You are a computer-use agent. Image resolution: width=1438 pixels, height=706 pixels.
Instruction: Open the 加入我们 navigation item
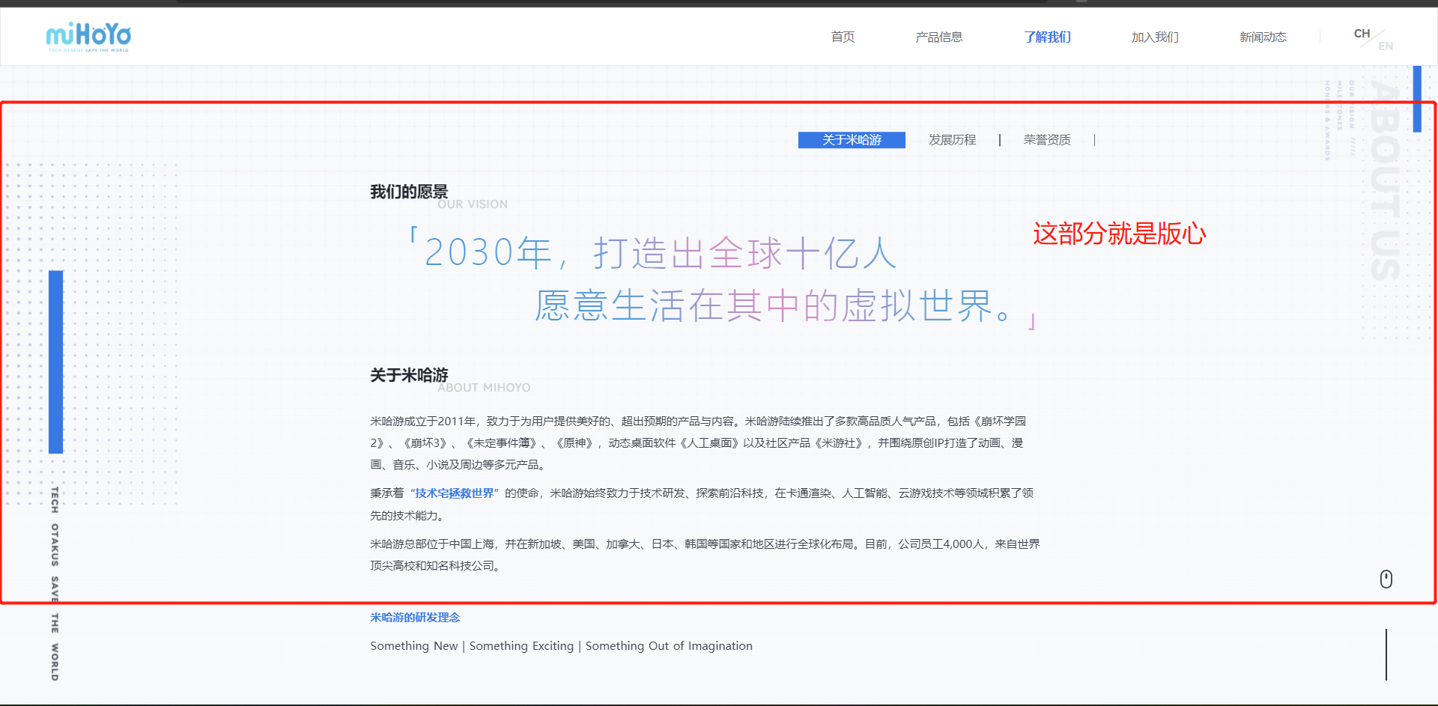(1155, 37)
